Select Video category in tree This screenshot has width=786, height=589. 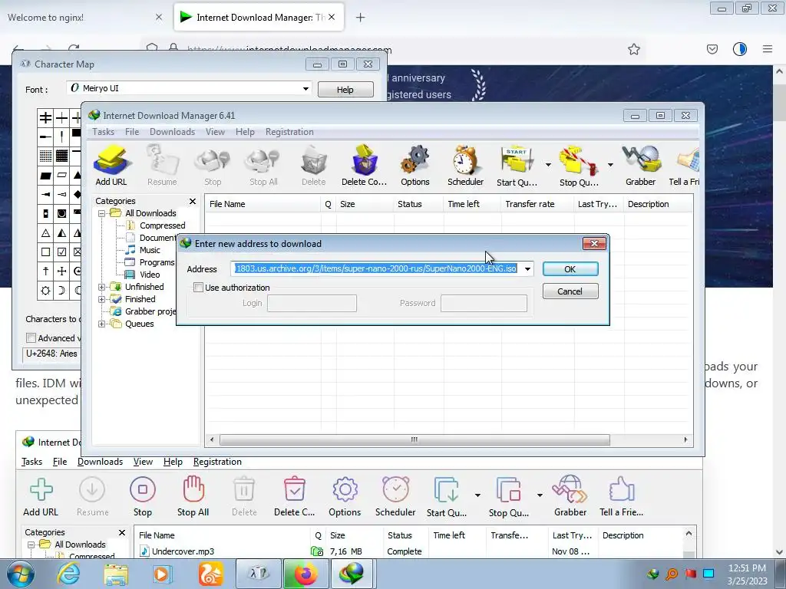tap(150, 275)
